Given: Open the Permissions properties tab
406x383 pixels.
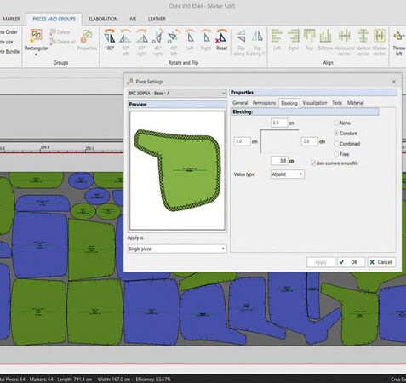Looking at the screenshot, I should (x=264, y=103).
